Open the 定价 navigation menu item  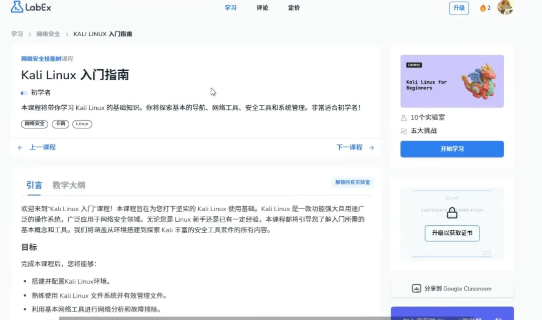pos(294,8)
